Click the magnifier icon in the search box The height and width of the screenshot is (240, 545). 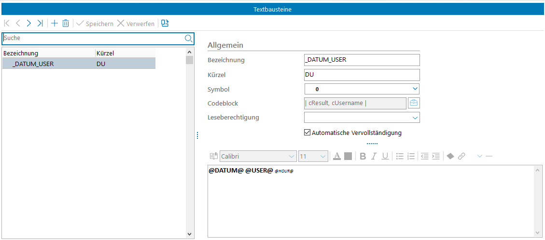coord(188,38)
